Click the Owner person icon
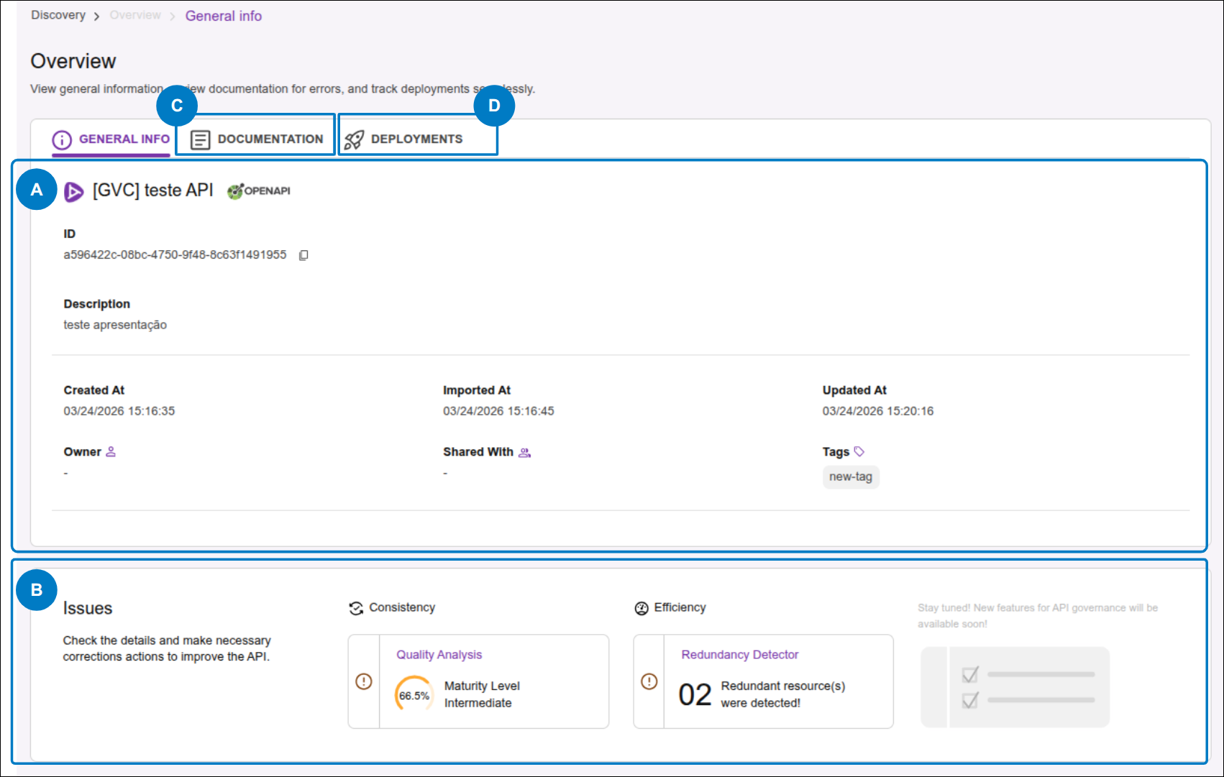The width and height of the screenshot is (1224, 777). point(111,452)
